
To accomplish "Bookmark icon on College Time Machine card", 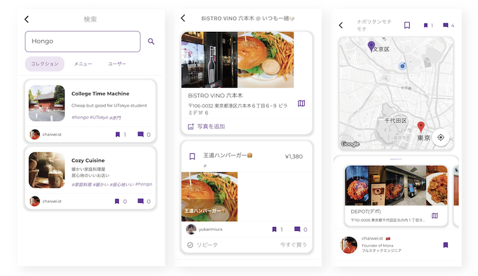I will point(118,134).
